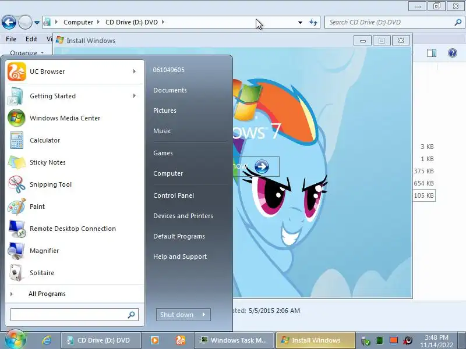Image resolution: width=466 pixels, height=349 pixels.
Task: Switch to Install Windows taskbar button
Action: click(x=316, y=340)
